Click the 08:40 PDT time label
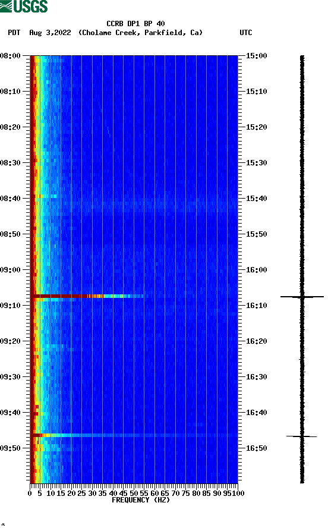This screenshot has height=531, width=328. coord(11,199)
